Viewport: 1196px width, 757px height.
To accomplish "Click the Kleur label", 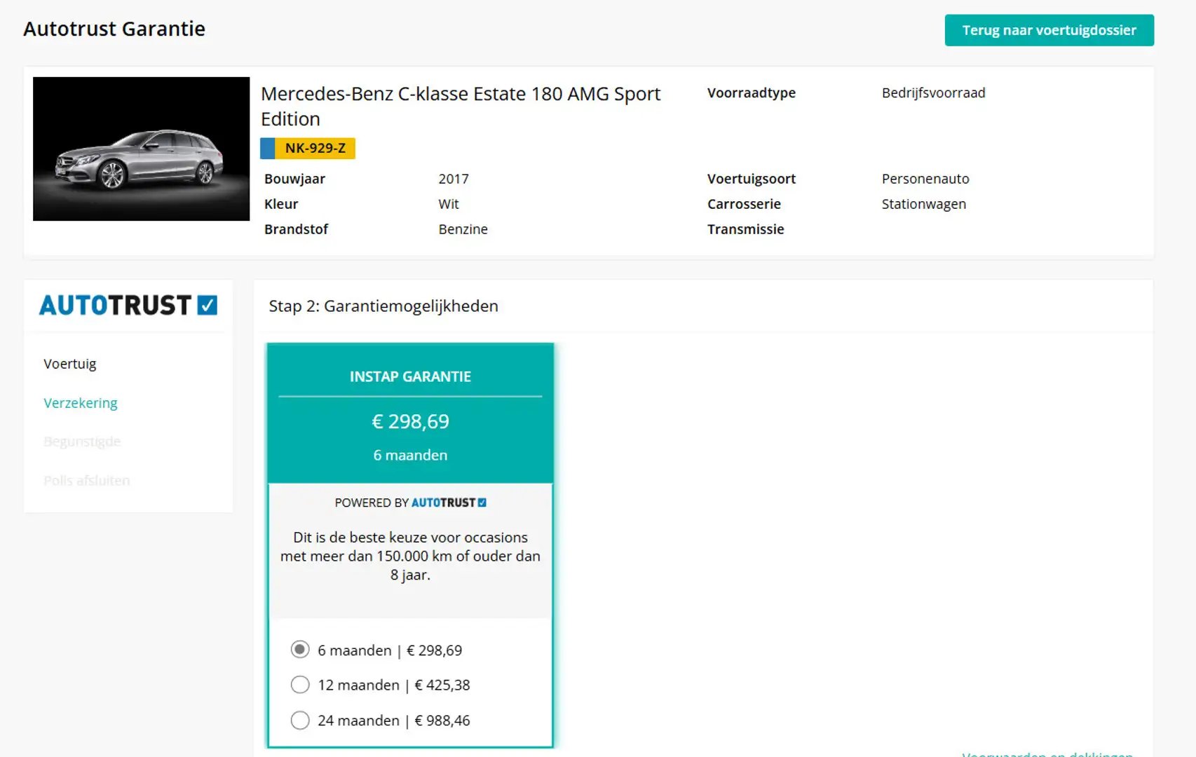I will click(x=281, y=204).
